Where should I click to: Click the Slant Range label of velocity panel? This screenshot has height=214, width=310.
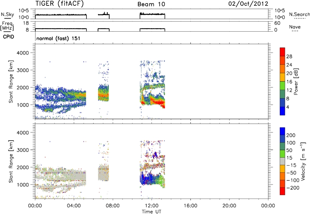pos(11,161)
